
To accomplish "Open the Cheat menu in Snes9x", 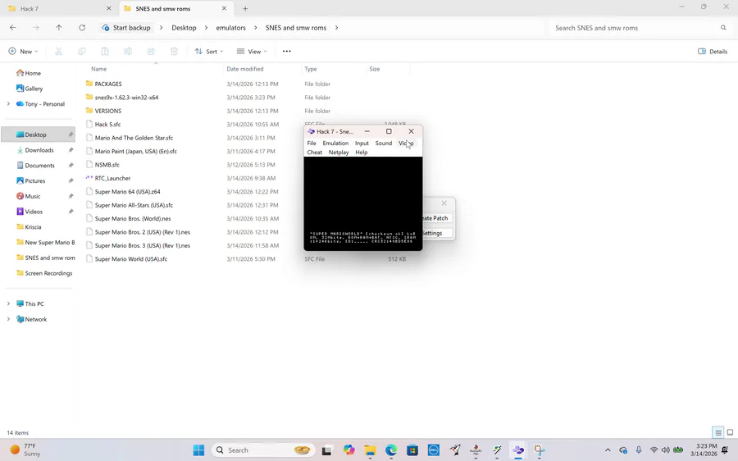I will 314,152.
